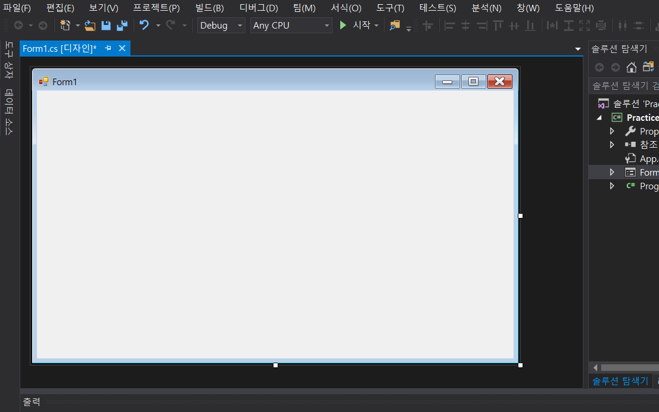
Task: Pin the Form1.cs design tab
Action: click(108, 48)
